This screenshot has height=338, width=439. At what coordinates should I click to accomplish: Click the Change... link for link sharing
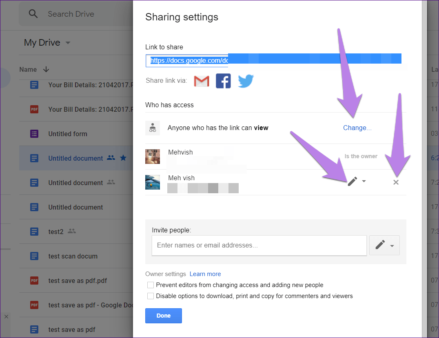click(x=357, y=128)
